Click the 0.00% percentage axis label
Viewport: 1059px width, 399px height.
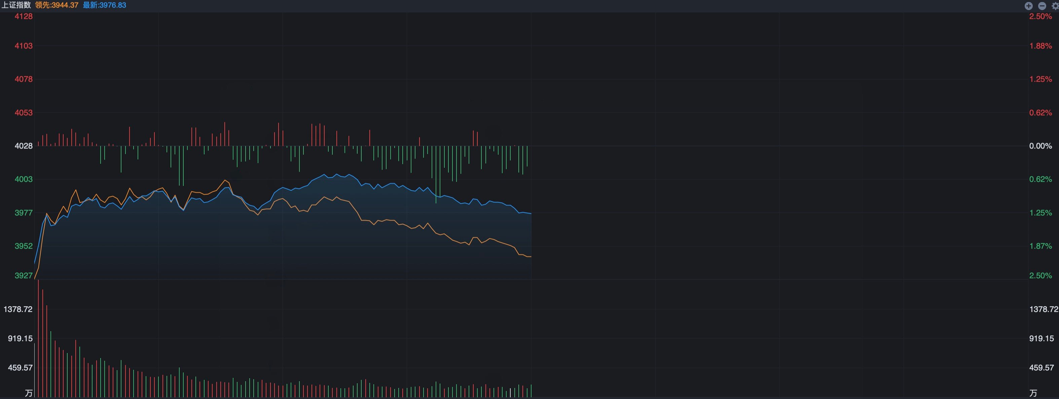click(x=1040, y=146)
